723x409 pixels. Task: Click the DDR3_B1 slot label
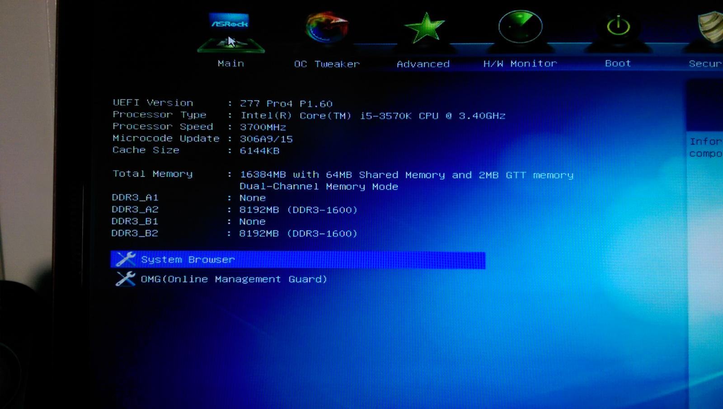click(x=135, y=221)
